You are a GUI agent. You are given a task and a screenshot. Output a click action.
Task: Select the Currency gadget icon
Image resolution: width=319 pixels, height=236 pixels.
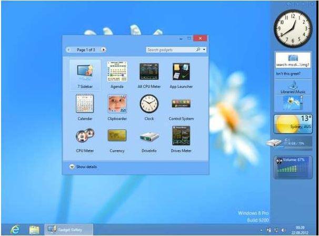[x=117, y=135]
